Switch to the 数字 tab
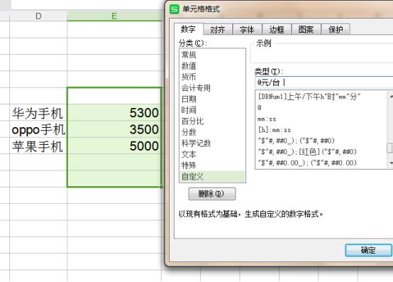 (188, 29)
